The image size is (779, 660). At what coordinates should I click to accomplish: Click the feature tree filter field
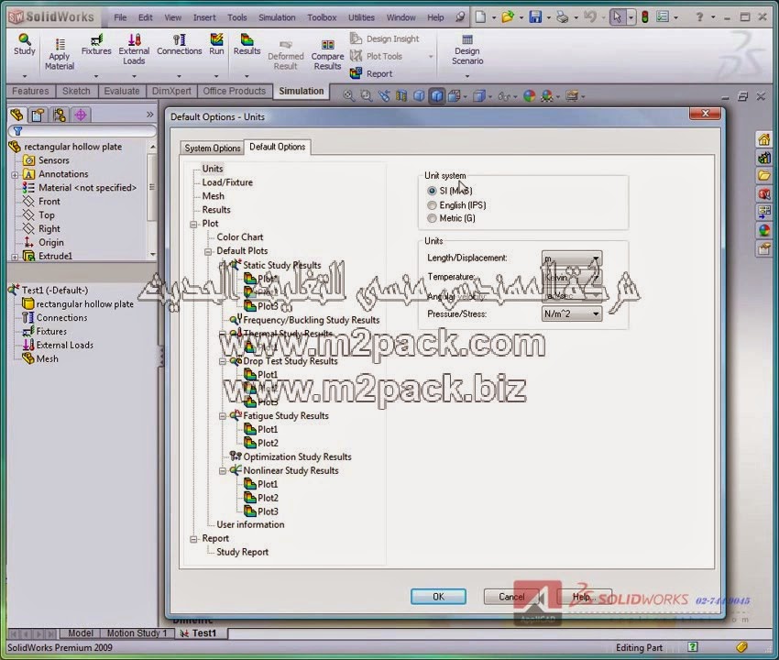pos(82,131)
